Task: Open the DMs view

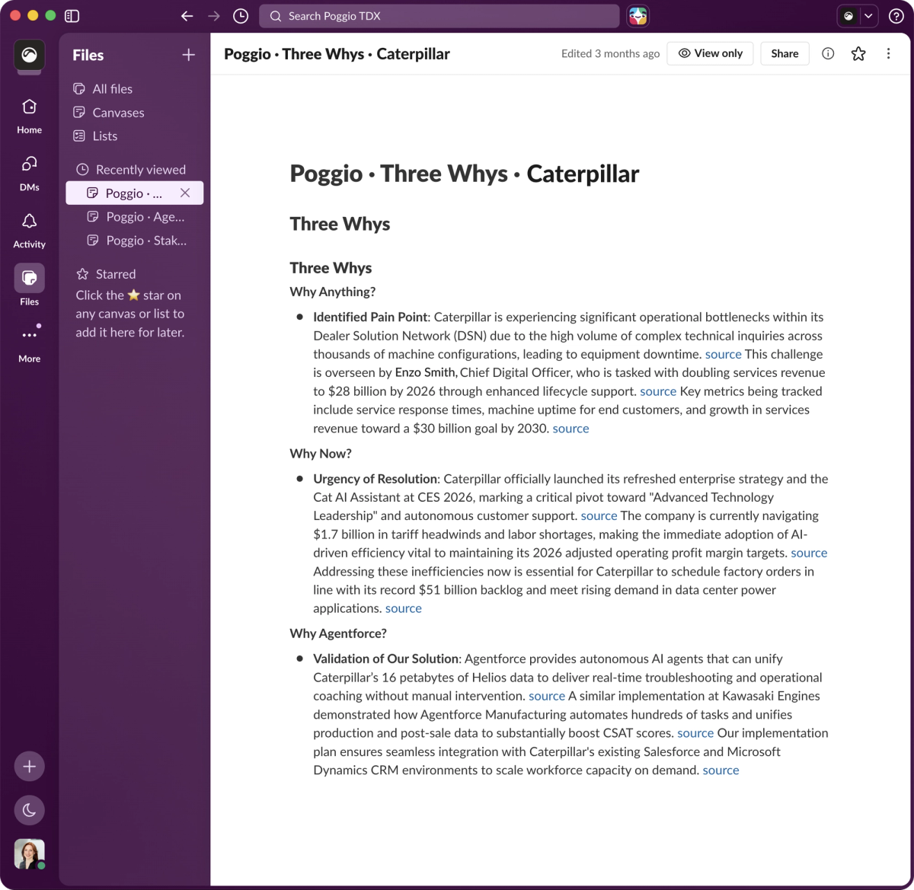Action: click(x=29, y=173)
